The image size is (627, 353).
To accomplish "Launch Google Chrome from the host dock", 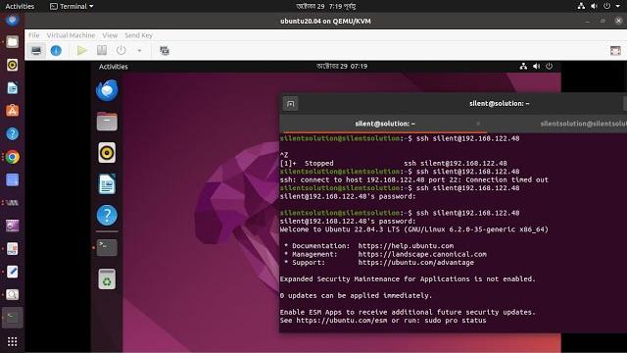I will coord(13,157).
